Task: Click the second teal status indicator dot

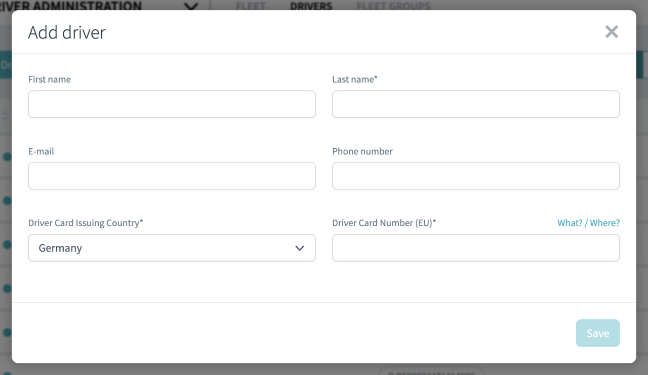Action: [x=7, y=200]
